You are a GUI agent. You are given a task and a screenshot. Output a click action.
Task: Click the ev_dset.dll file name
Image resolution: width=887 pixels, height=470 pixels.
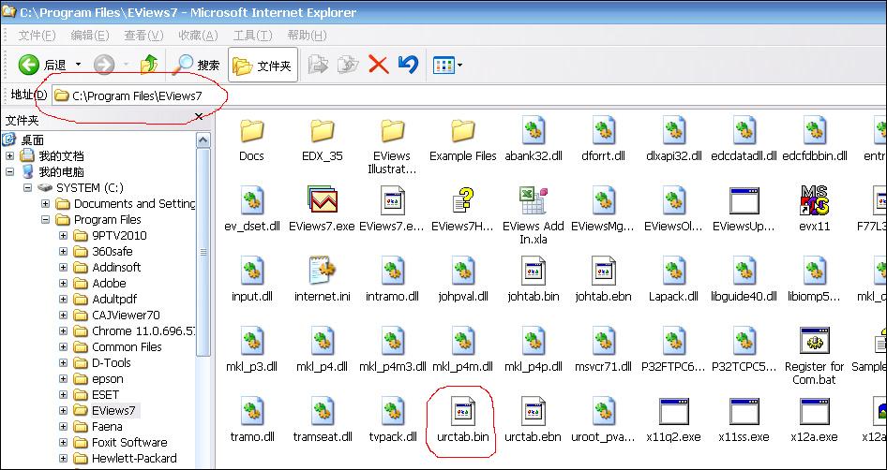(251, 227)
